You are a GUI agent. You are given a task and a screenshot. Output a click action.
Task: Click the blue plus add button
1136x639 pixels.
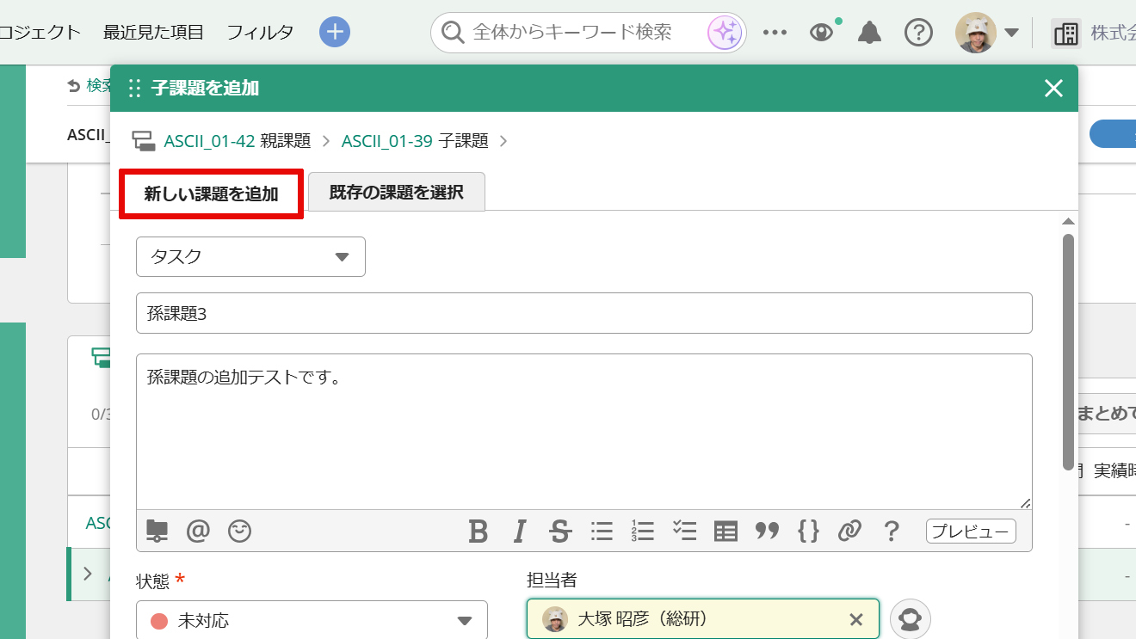click(x=335, y=33)
